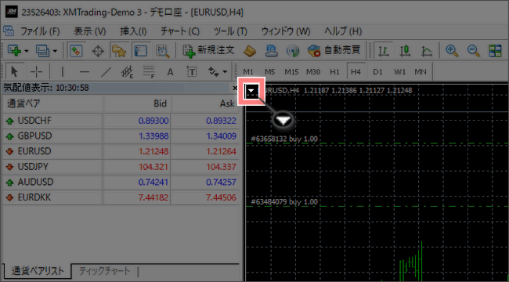Click the 新規注文 new order button
The width and height of the screenshot is (509, 282).
tap(208, 50)
